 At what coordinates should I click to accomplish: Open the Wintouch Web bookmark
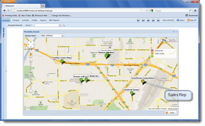click(39, 16)
